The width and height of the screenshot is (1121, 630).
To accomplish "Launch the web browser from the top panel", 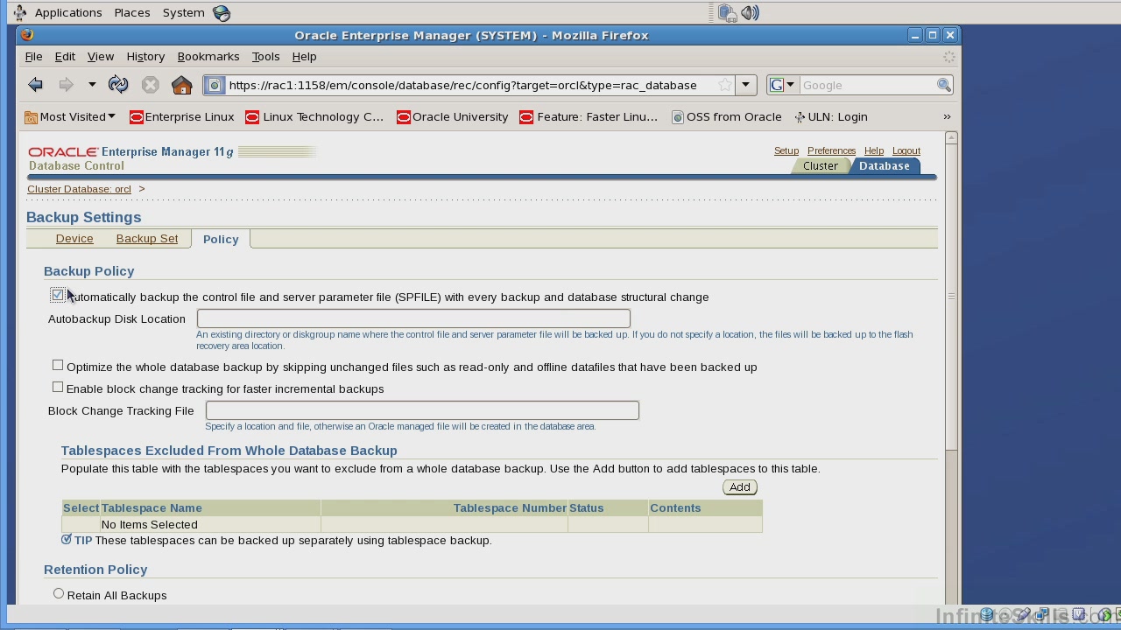I will tap(222, 12).
